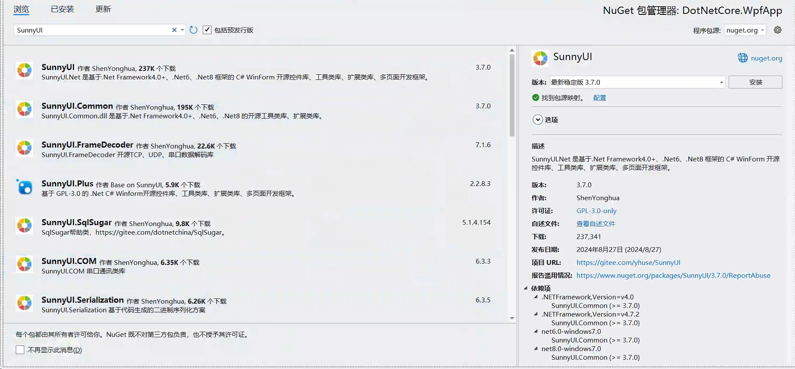Click the globe icon beside nuget.org
Screen dimensions: 795x369
(x=742, y=58)
